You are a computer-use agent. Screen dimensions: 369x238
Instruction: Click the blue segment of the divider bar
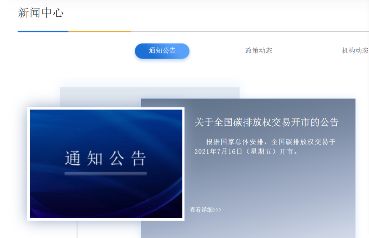point(43,31)
